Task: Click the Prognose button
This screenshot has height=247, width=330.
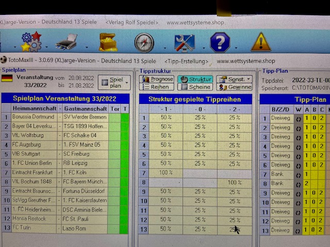Action: [157, 79]
